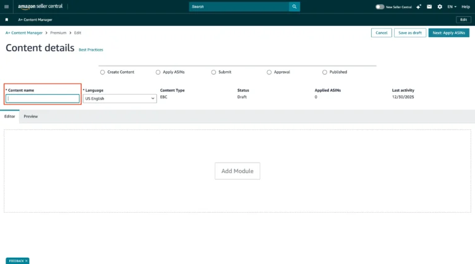Open the settings gear icon

[x=440, y=7]
